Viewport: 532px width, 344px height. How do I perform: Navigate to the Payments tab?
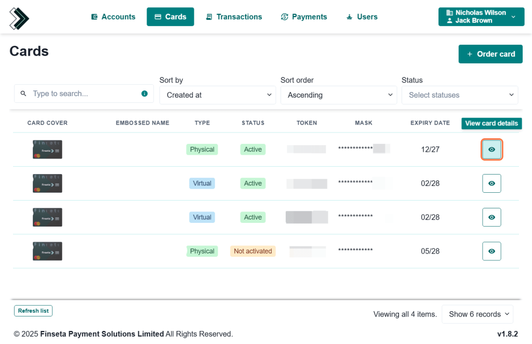[x=304, y=17]
